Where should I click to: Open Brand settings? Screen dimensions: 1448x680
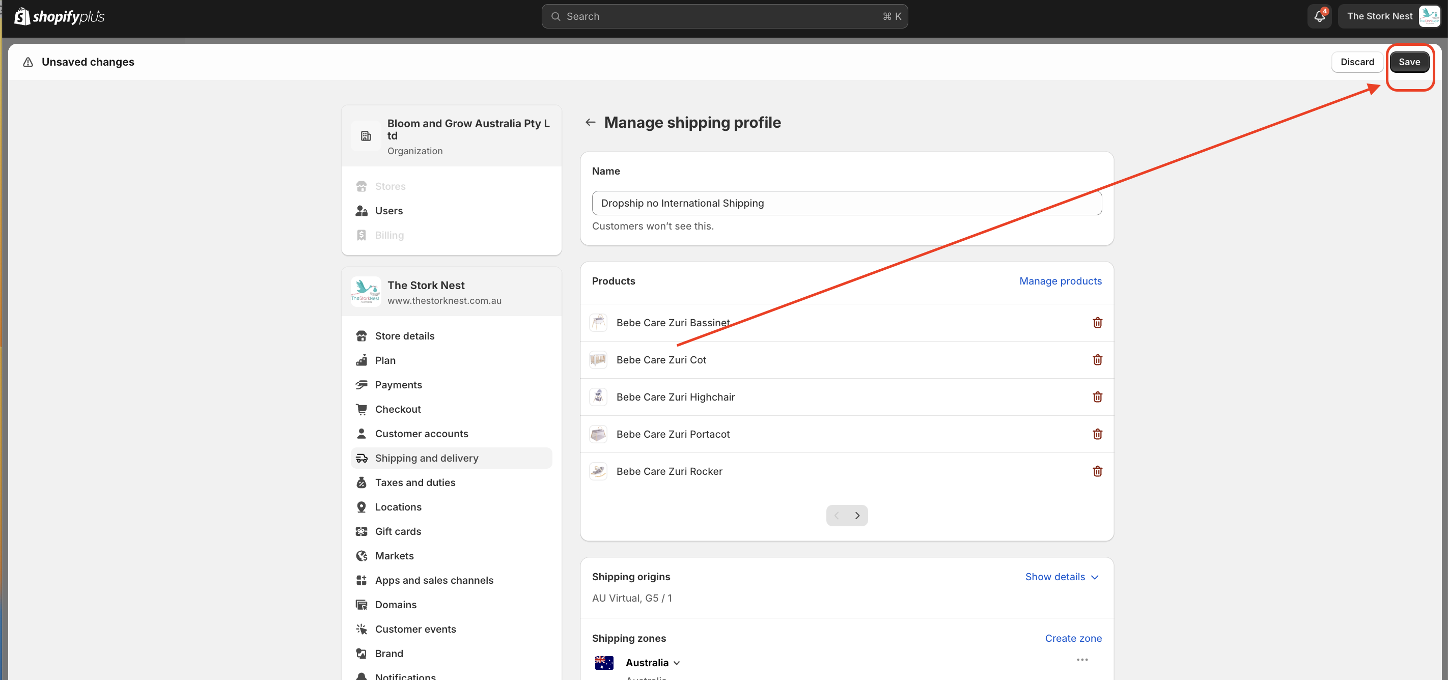pyautogui.click(x=451, y=654)
